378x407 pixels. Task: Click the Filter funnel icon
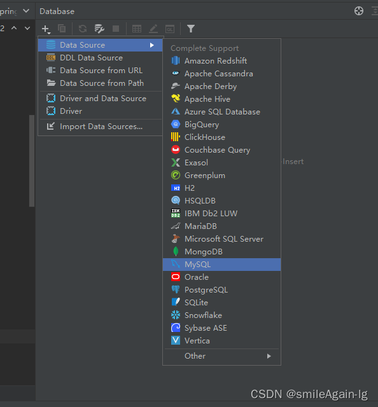pyautogui.click(x=191, y=29)
